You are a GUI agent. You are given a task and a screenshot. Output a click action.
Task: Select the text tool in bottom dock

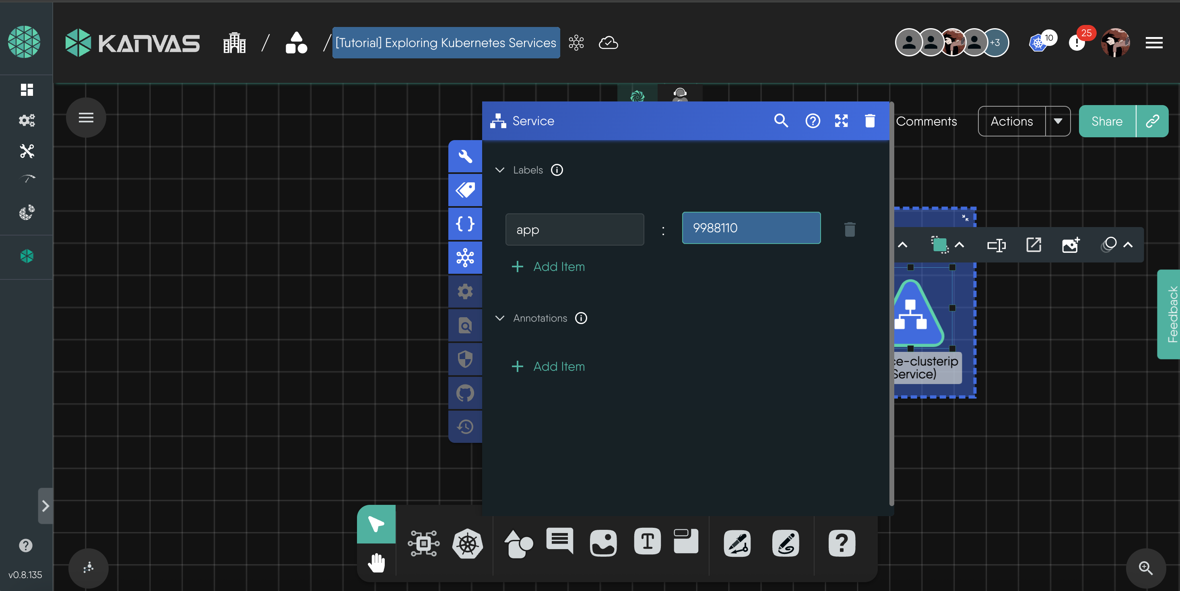[x=647, y=542]
